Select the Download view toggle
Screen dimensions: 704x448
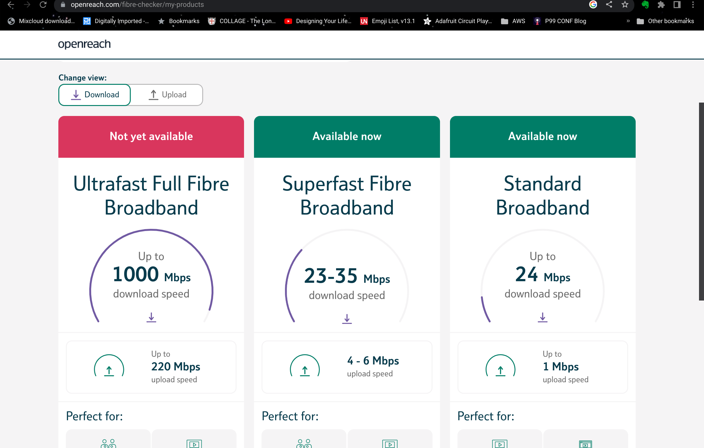(x=94, y=94)
